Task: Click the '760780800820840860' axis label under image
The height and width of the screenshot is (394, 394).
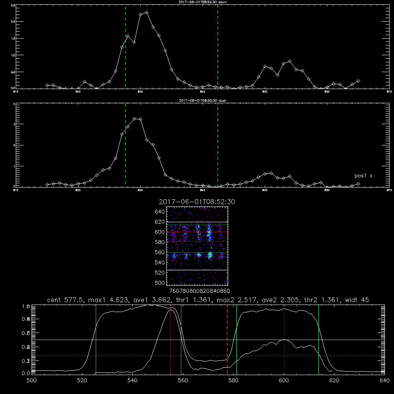Action: pos(199,291)
